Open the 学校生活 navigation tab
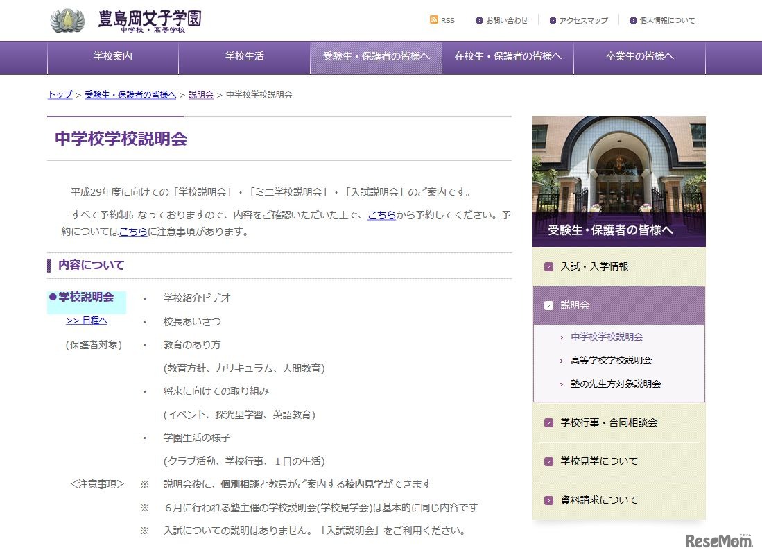The height and width of the screenshot is (557, 762). point(244,57)
